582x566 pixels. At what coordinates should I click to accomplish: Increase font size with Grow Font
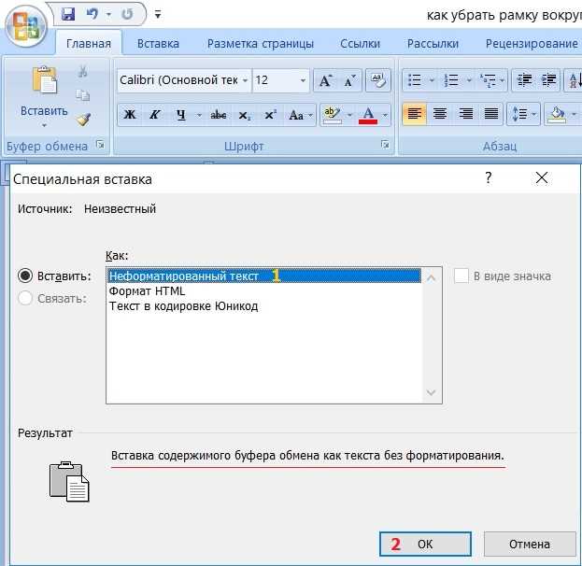click(x=325, y=80)
